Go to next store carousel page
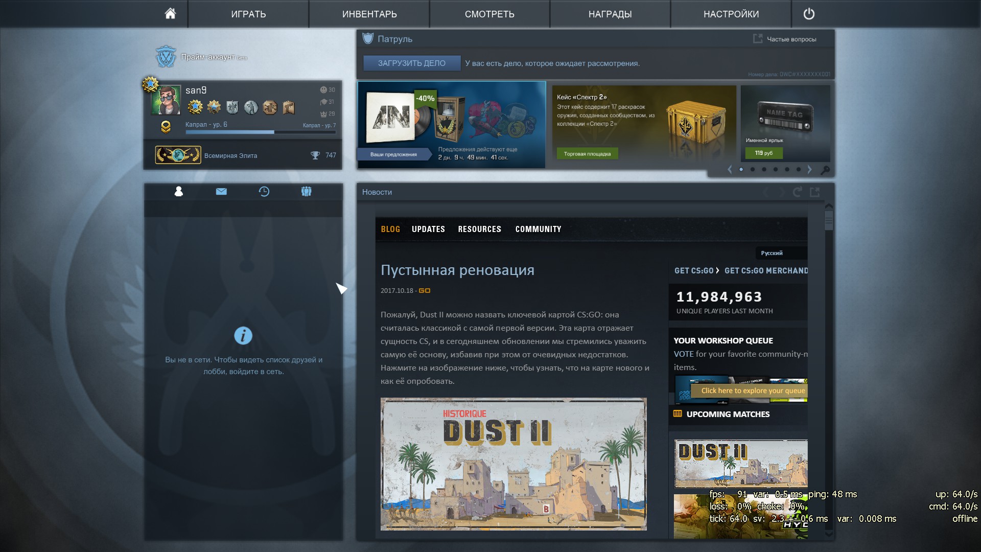This screenshot has height=552, width=981. 809,170
